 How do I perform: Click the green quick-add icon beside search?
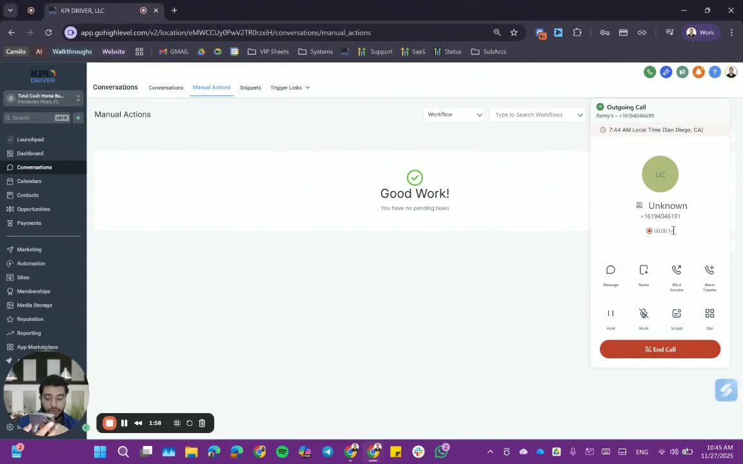tap(78, 118)
